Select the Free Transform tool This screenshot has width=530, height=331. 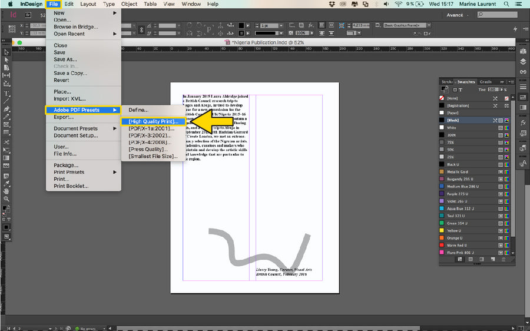click(x=6, y=150)
